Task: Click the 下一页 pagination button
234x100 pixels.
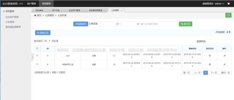Action: (214, 73)
